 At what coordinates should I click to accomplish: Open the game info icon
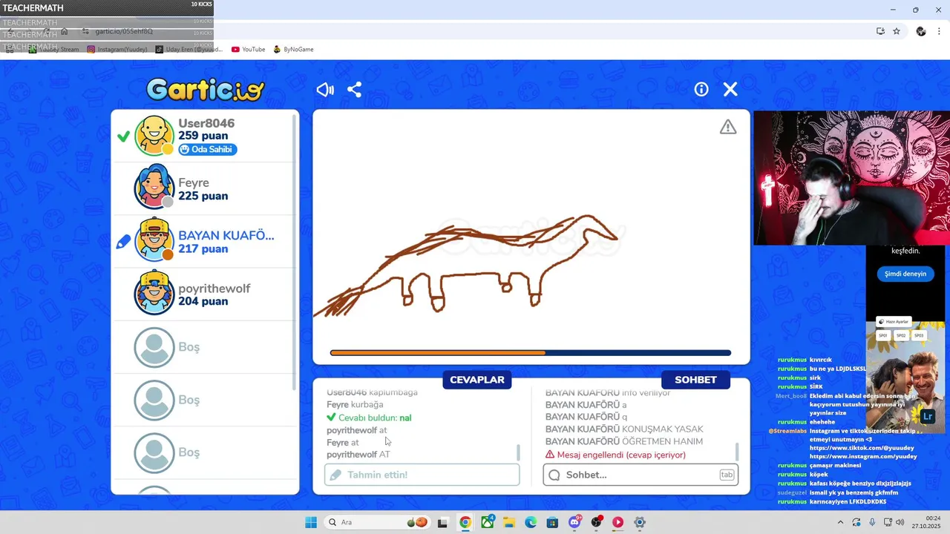pos(701,90)
